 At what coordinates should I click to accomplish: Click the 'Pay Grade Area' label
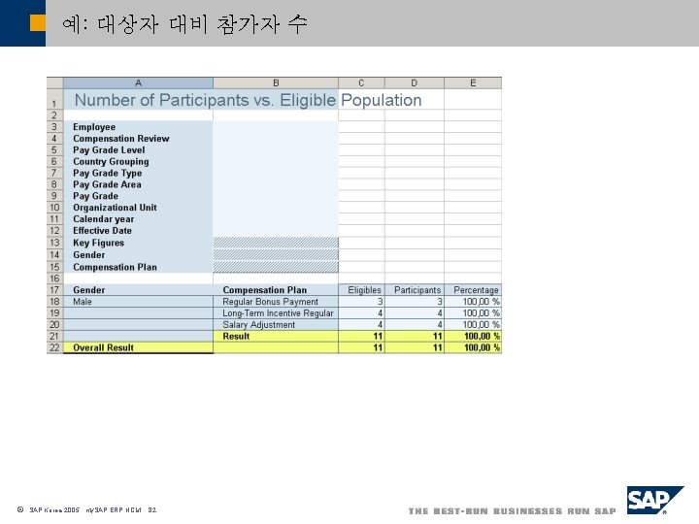click(107, 184)
